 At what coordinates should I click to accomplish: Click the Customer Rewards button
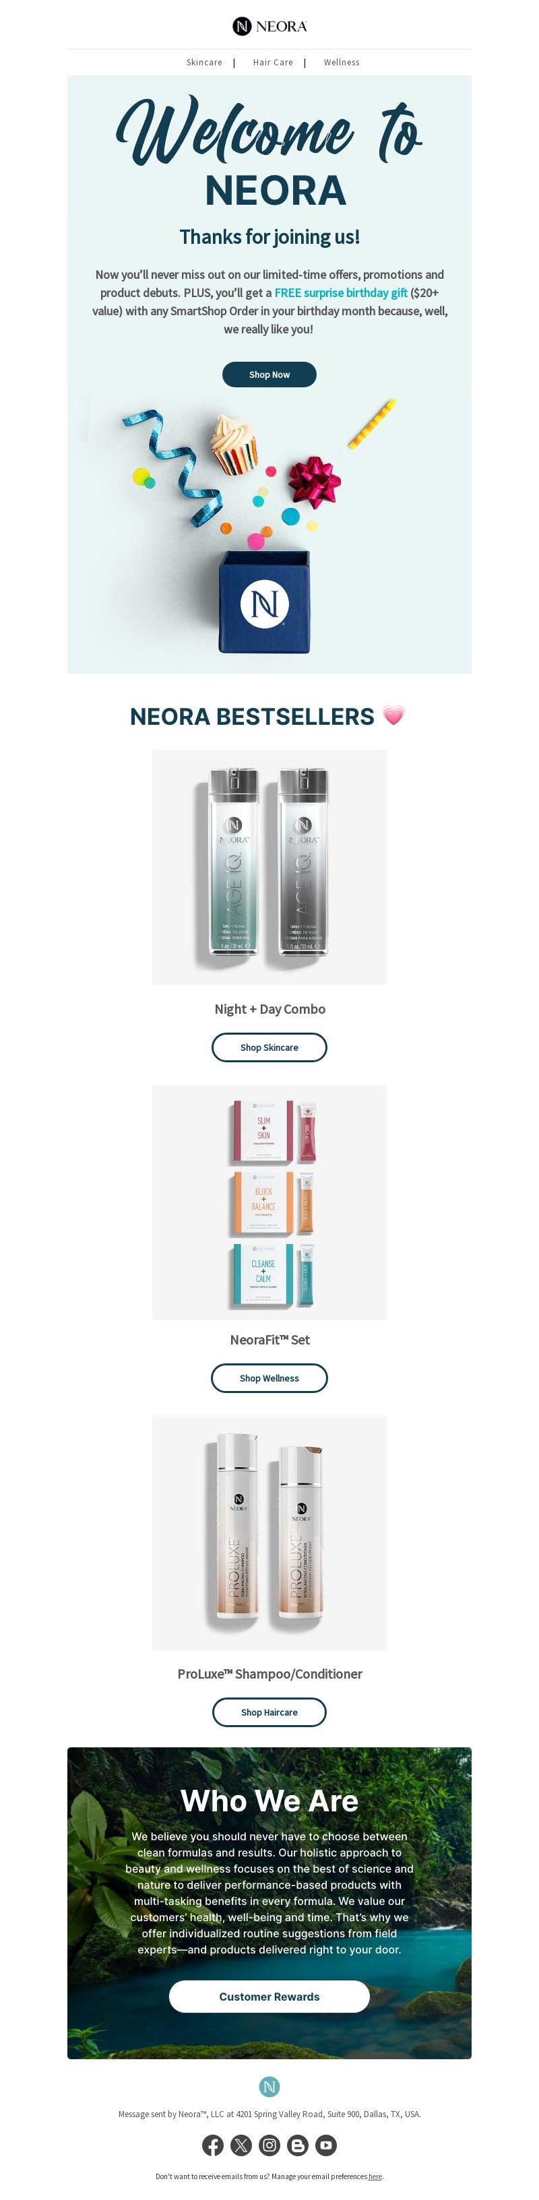pyautogui.click(x=269, y=1996)
